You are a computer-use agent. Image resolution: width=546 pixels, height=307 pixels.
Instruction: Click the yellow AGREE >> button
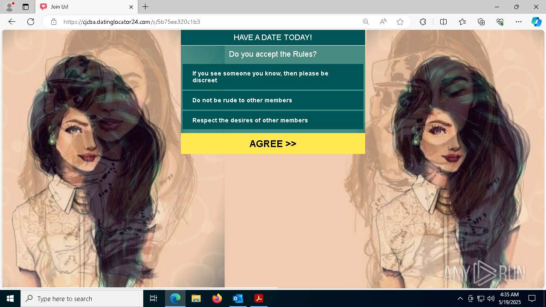point(273,144)
